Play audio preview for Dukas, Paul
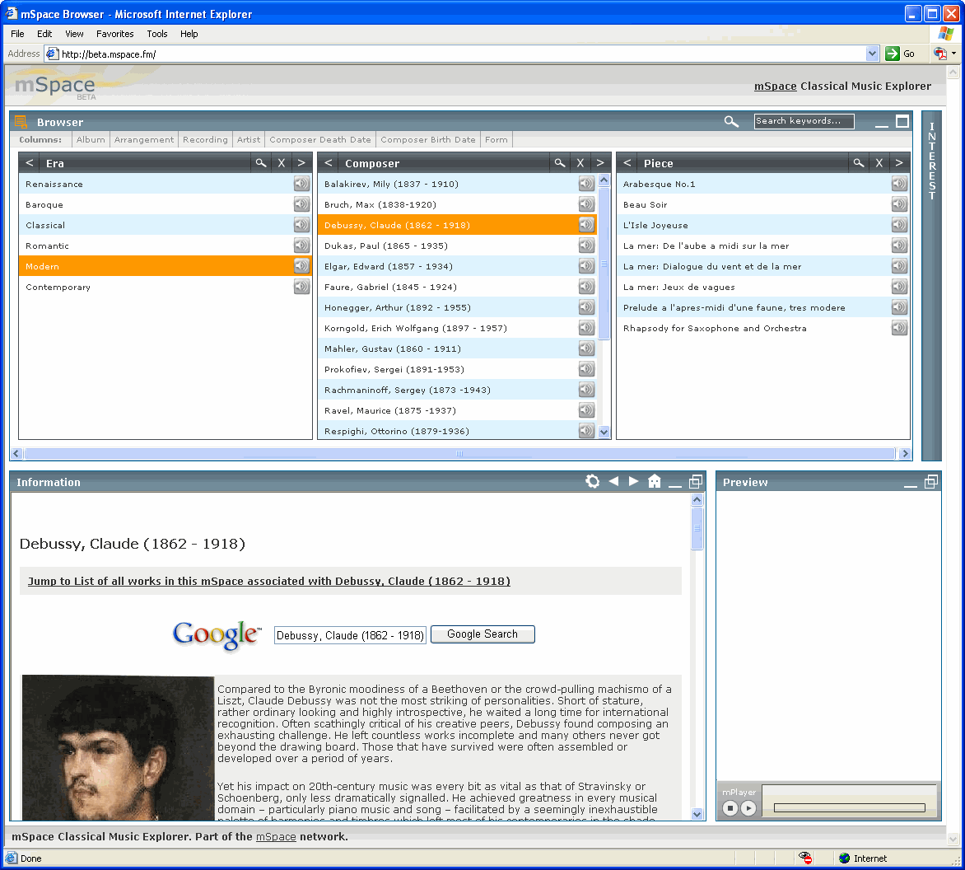The width and height of the screenshot is (965, 870). pyautogui.click(x=586, y=246)
